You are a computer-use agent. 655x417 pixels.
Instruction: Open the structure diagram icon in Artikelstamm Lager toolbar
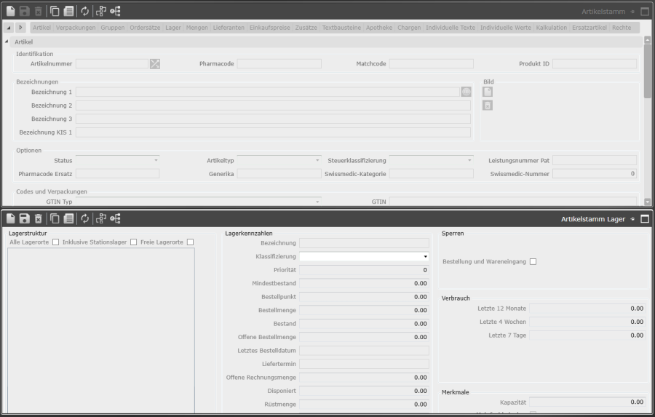pos(101,218)
